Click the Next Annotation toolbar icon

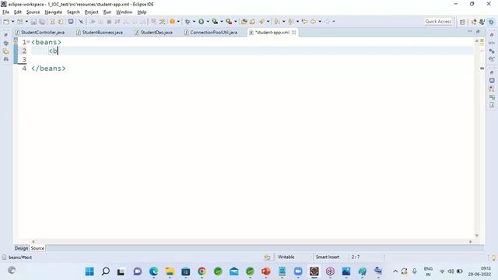click(x=277, y=22)
